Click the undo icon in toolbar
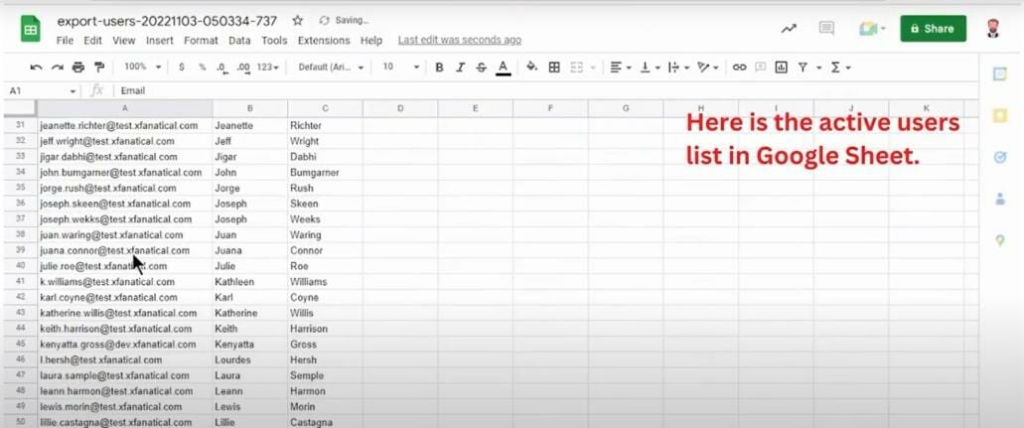The width and height of the screenshot is (1024, 428). click(37, 68)
